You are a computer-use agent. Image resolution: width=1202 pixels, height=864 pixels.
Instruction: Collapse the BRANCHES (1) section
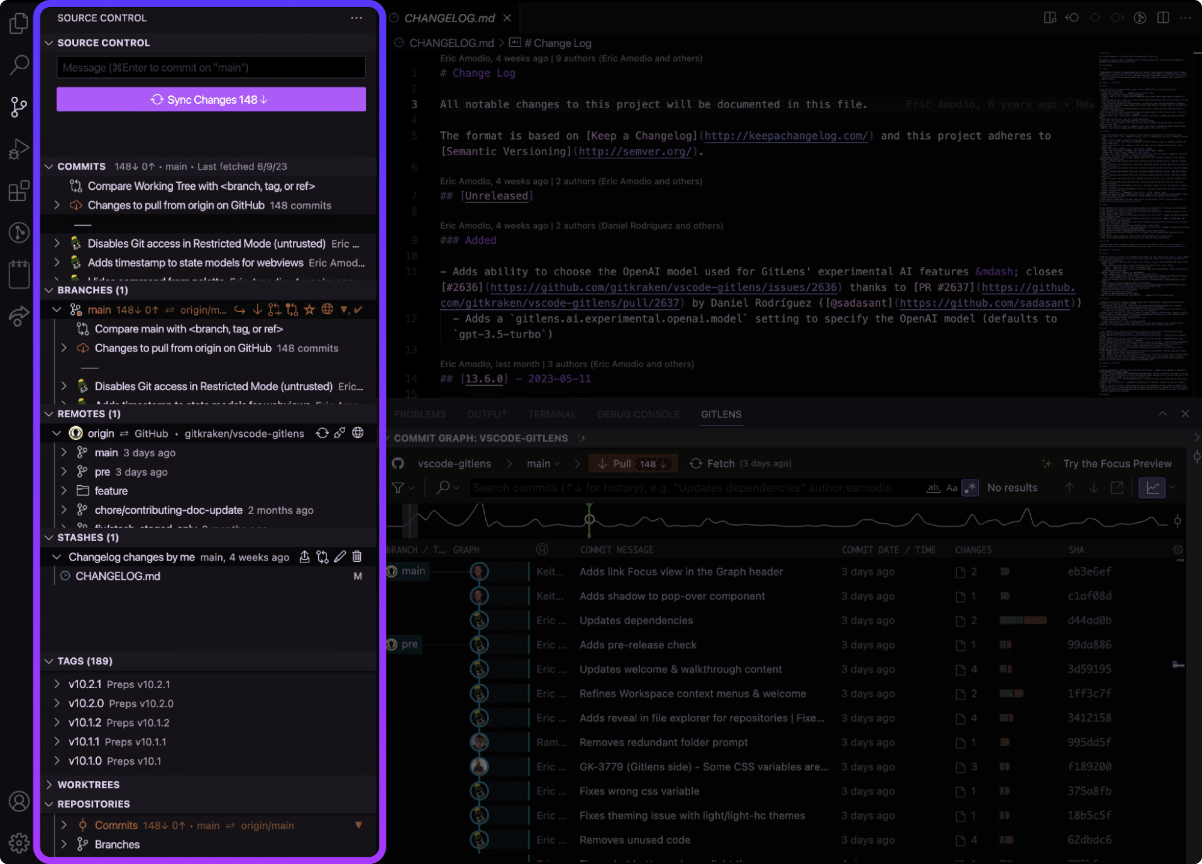click(49, 290)
